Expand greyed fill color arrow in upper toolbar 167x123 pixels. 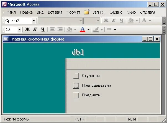pos(137,21)
